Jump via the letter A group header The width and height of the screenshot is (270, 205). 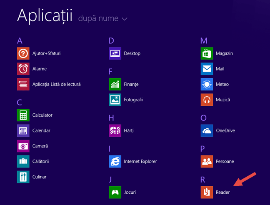tap(20, 41)
